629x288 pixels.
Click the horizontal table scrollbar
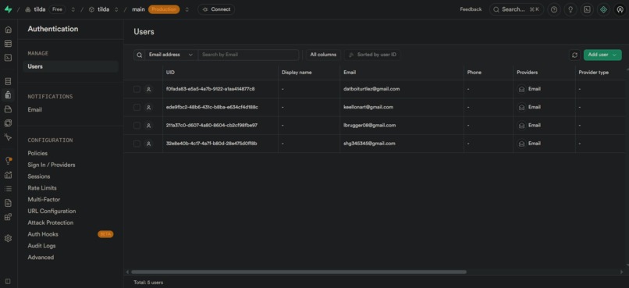[x=299, y=272]
